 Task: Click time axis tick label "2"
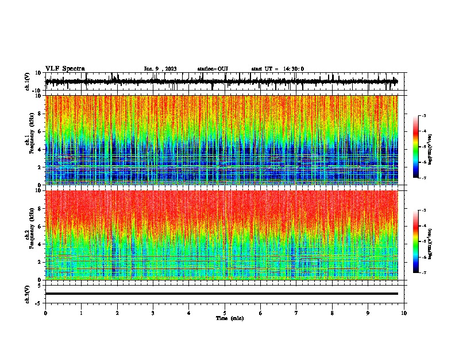click(x=117, y=313)
